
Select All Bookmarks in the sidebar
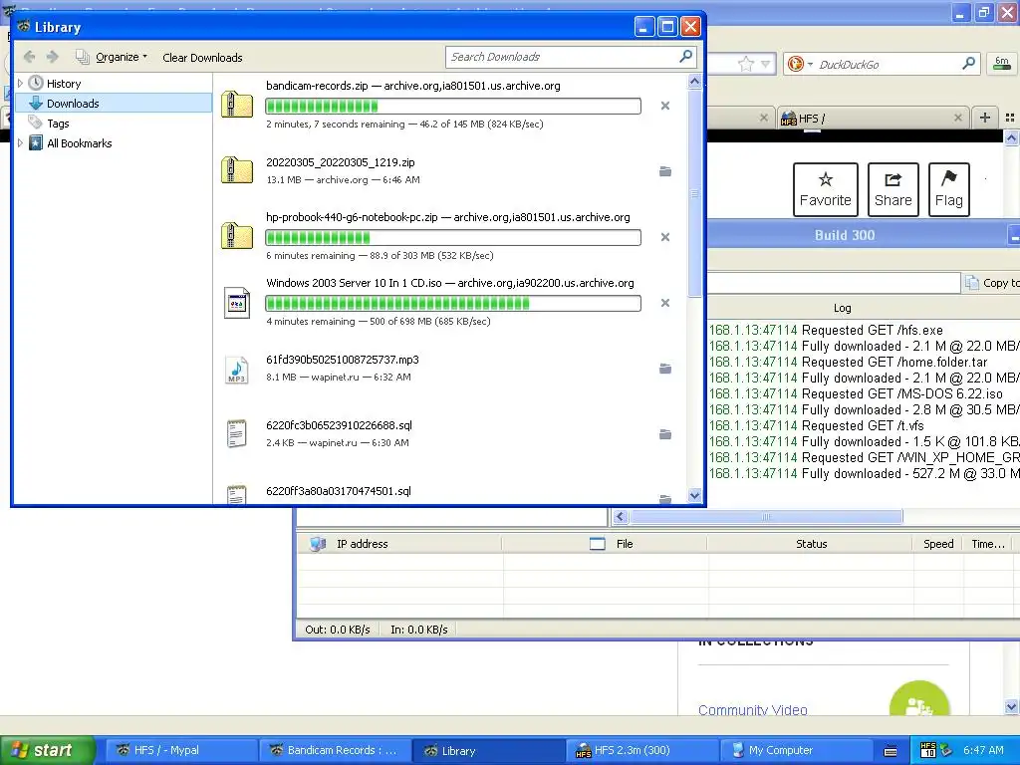80,143
